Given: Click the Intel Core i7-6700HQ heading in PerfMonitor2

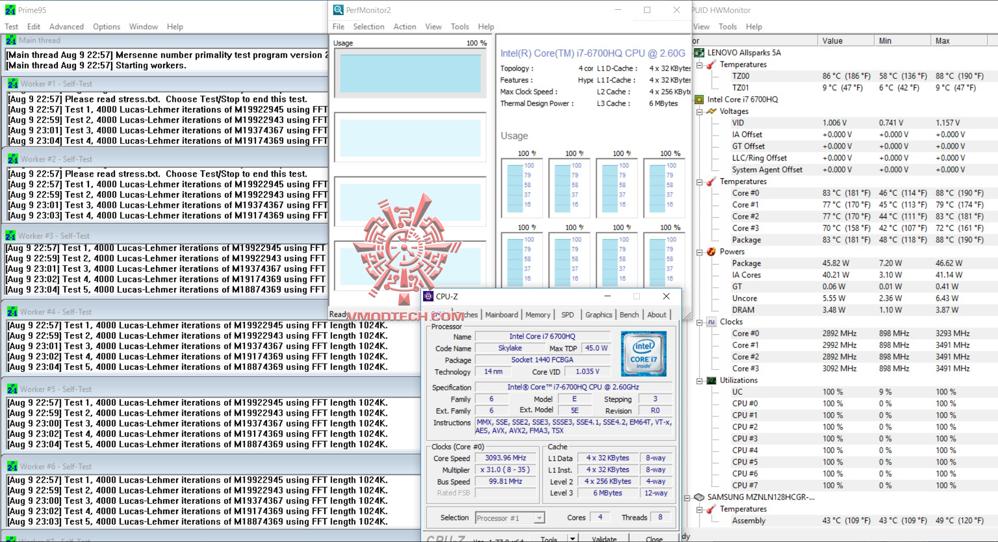Looking at the screenshot, I should (x=593, y=53).
